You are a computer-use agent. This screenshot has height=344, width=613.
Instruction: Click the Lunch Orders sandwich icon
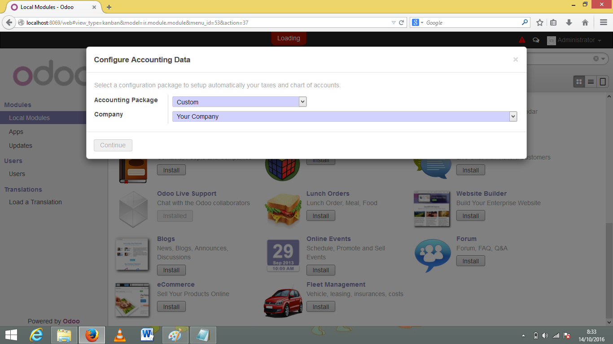coord(282,209)
